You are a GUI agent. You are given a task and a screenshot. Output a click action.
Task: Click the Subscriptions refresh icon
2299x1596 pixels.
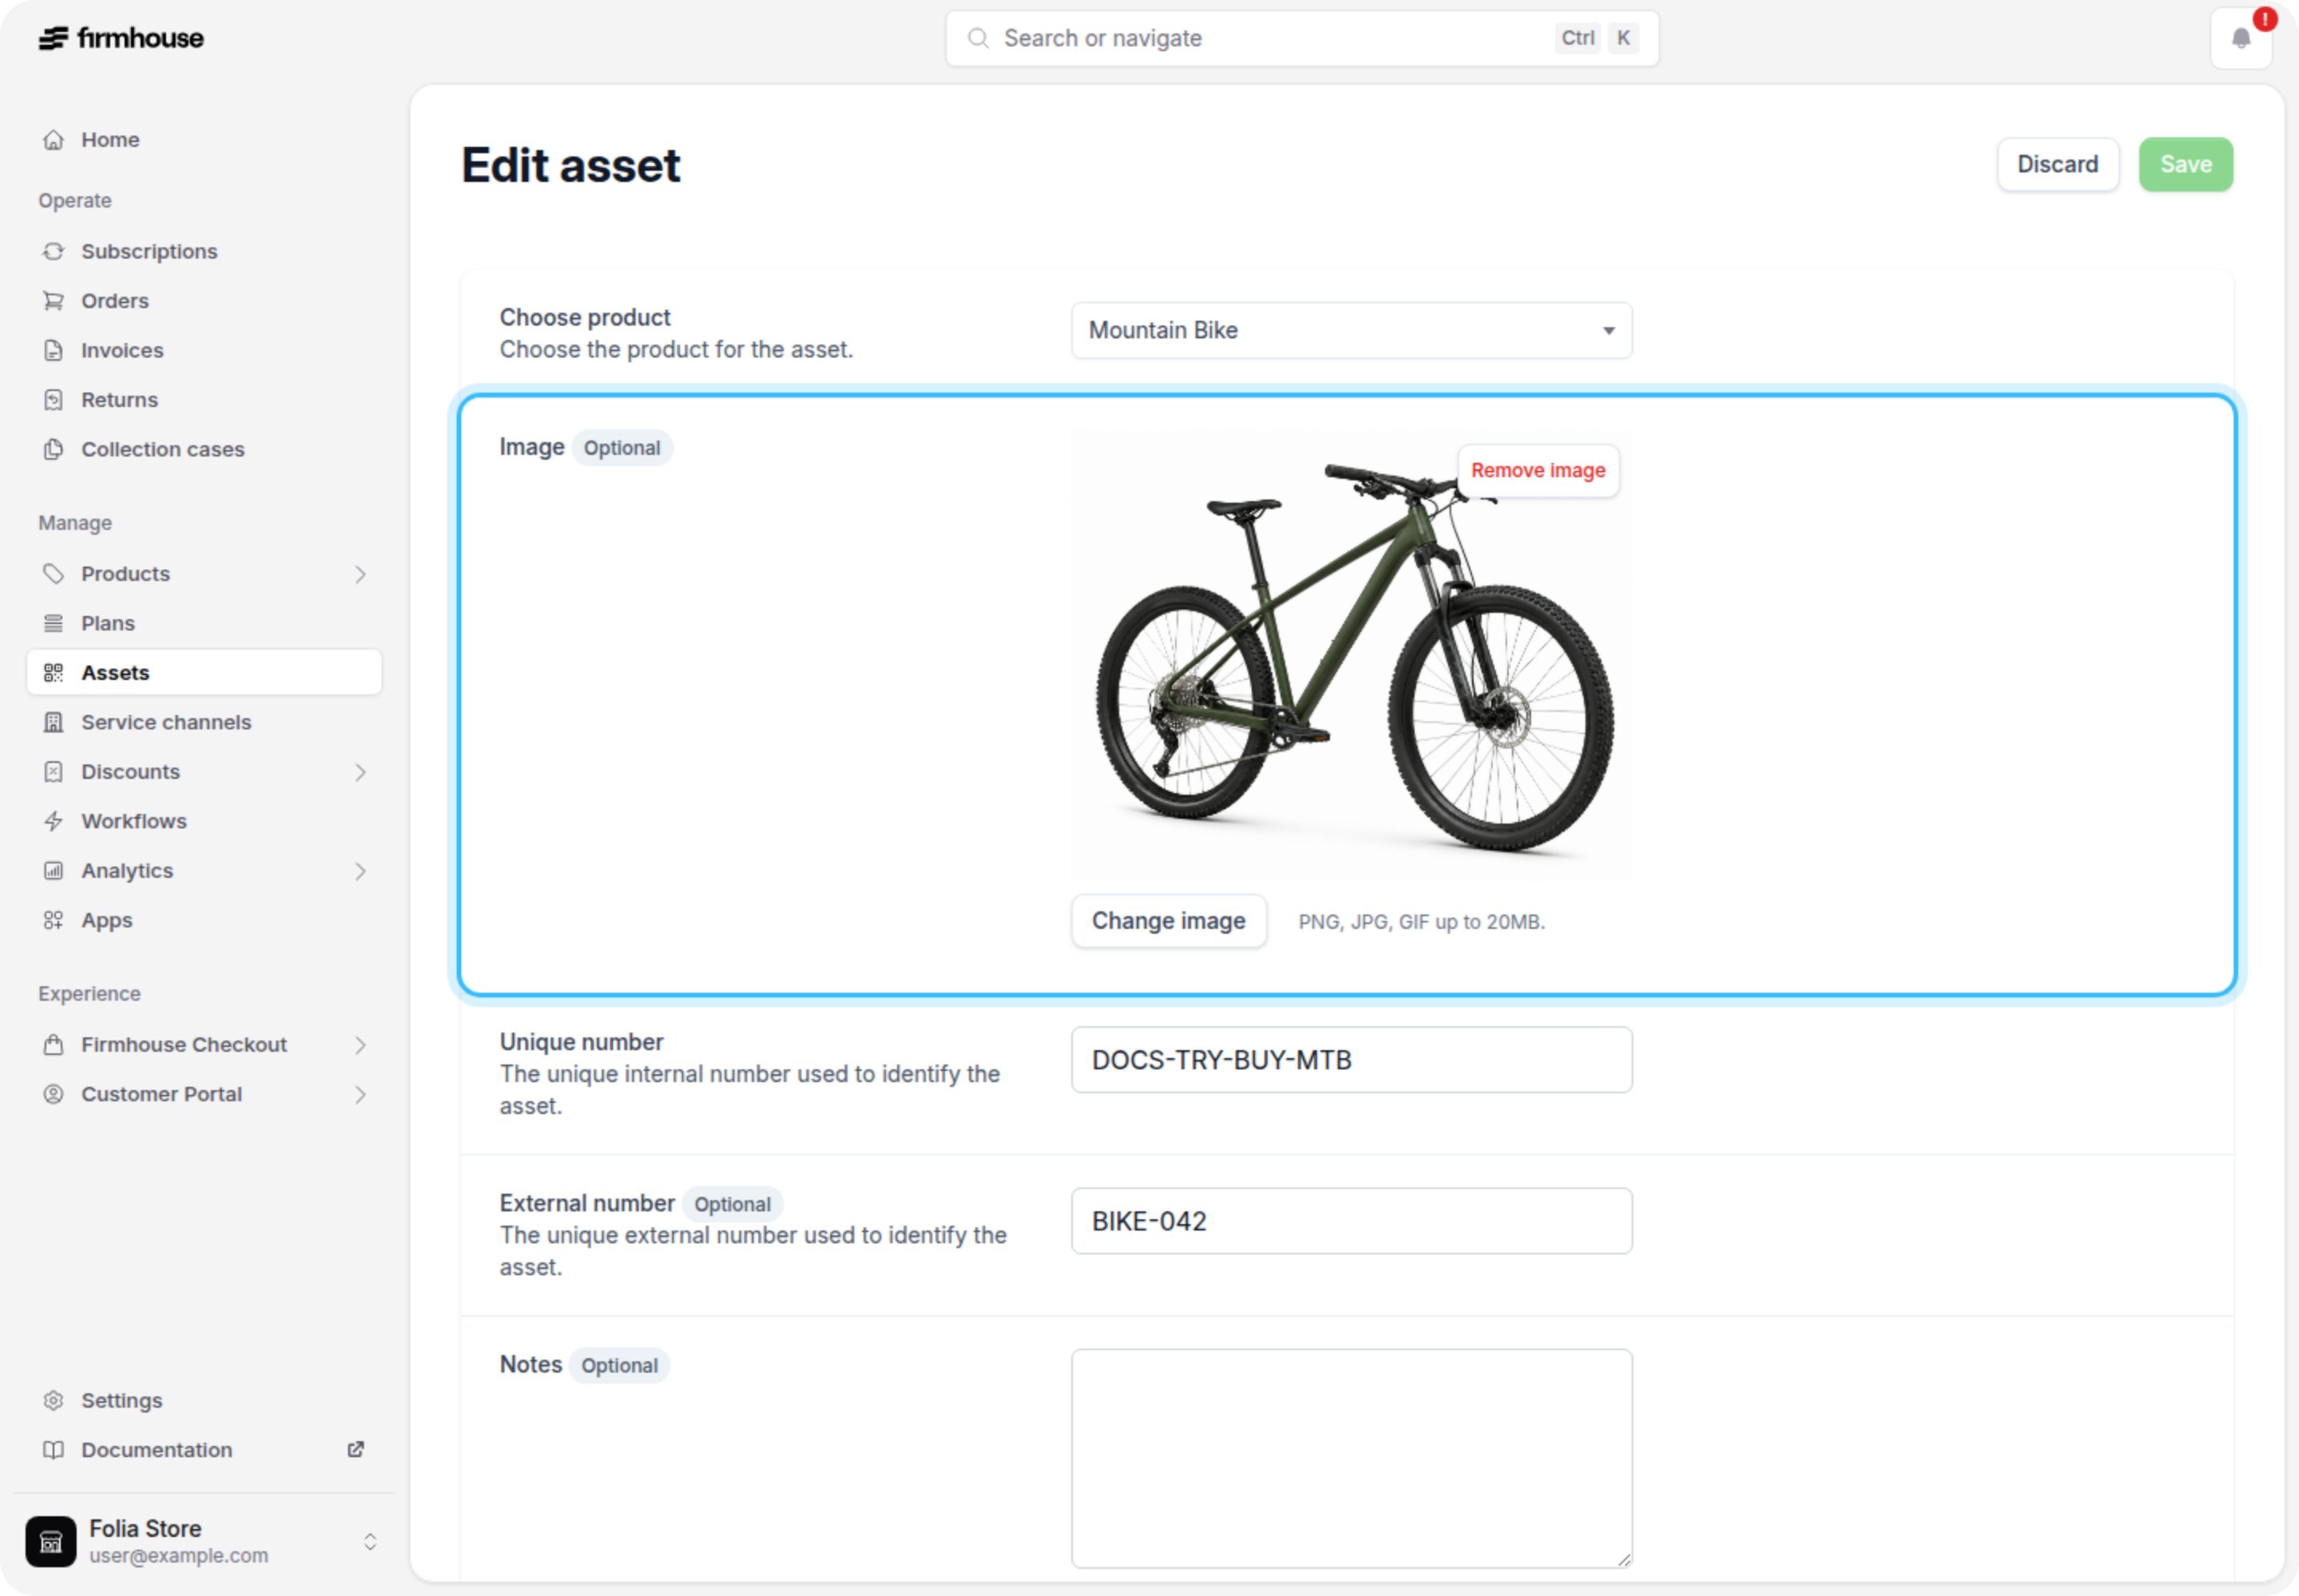pyautogui.click(x=53, y=251)
